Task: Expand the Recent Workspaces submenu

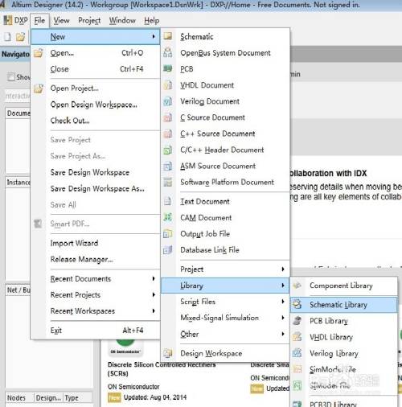Action: point(154,310)
